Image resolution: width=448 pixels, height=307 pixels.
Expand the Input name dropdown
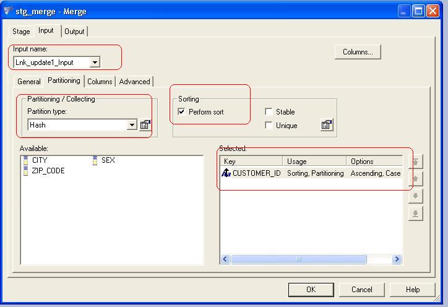pyautogui.click(x=95, y=63)
